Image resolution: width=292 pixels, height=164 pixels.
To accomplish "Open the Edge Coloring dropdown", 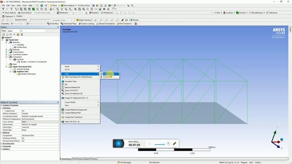I will [92, 20].
